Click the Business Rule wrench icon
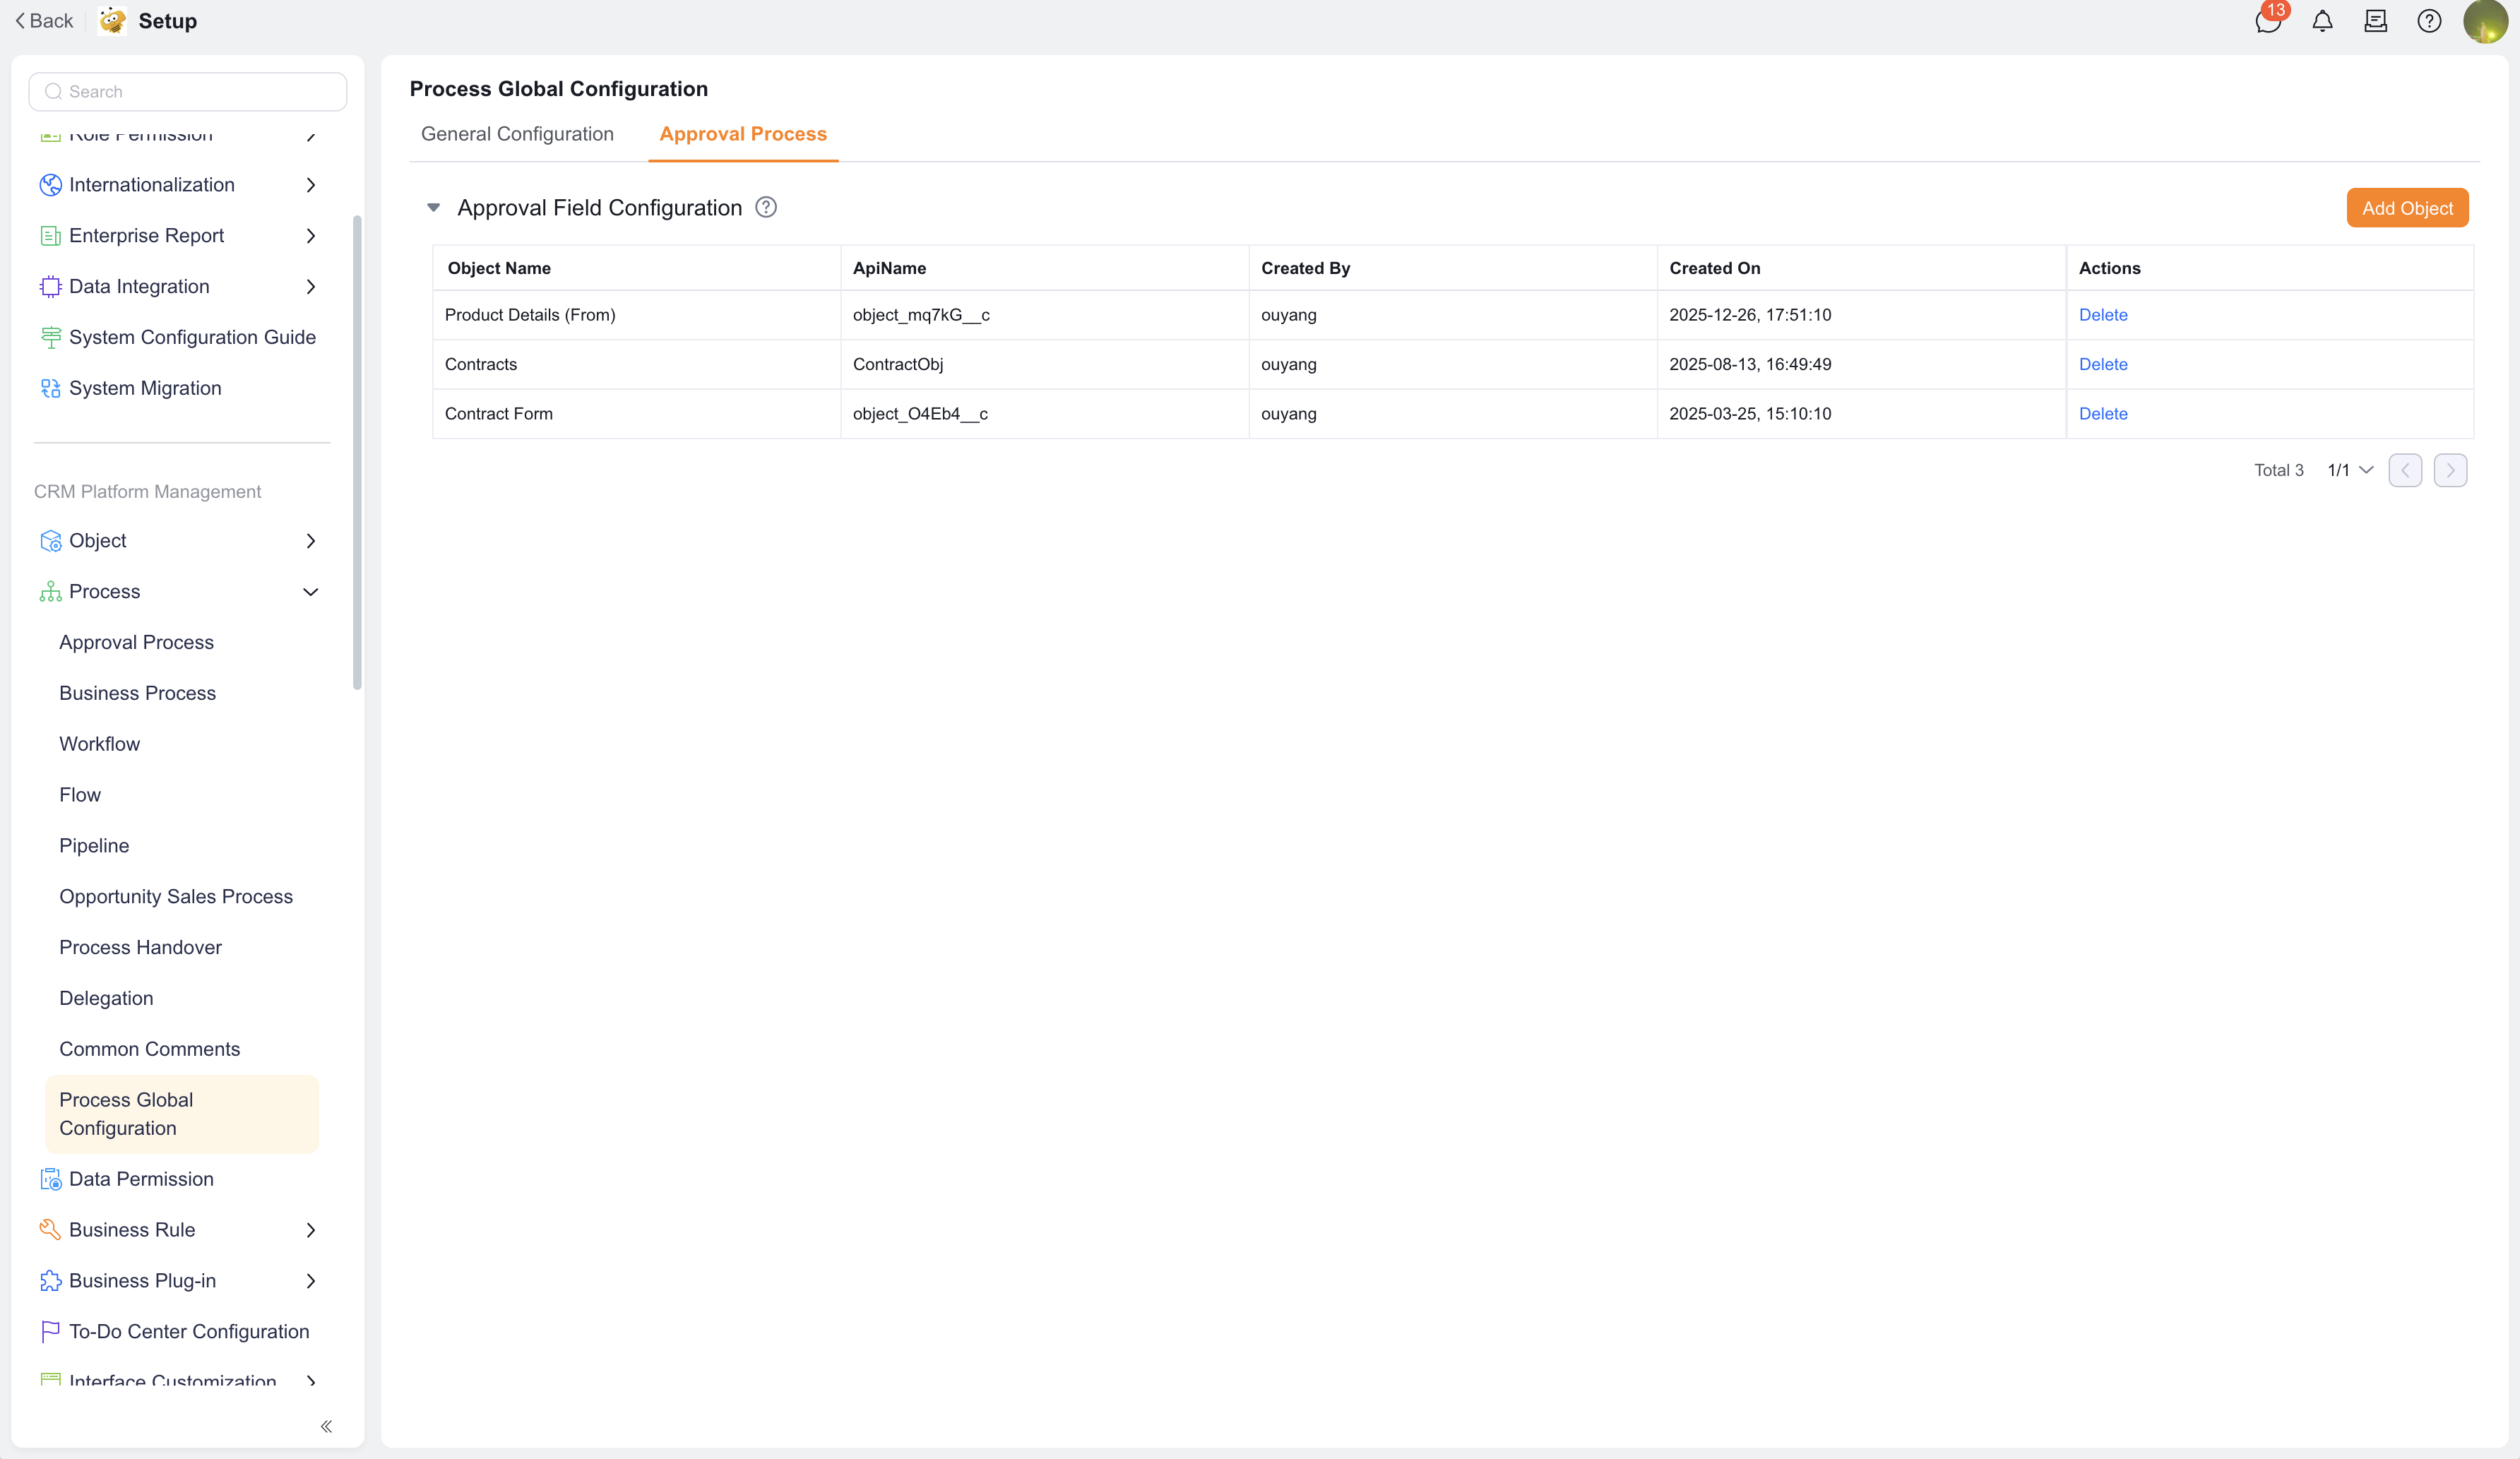 coord(50,1230)
